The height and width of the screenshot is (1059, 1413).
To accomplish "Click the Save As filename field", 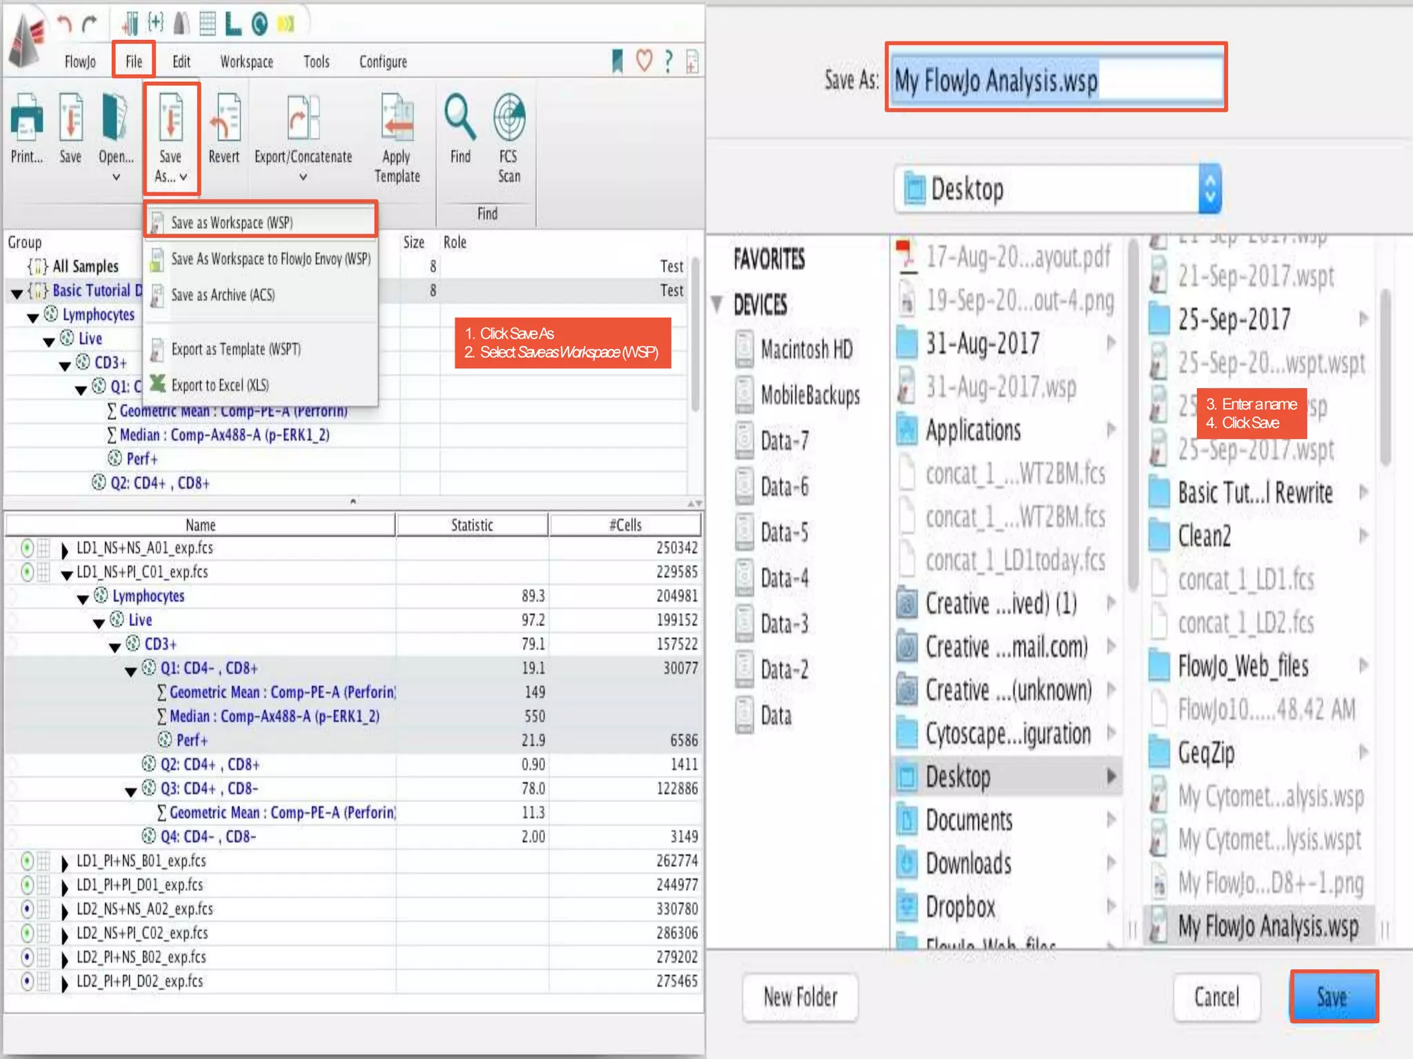I will (x=1056, y=80).
